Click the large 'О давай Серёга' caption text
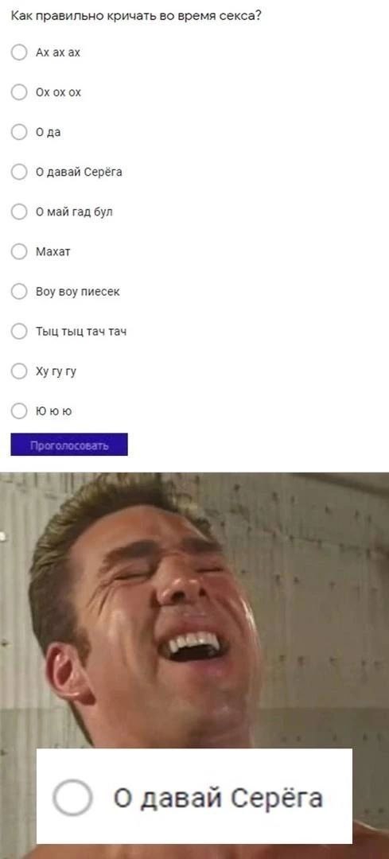 pos(218,799)
